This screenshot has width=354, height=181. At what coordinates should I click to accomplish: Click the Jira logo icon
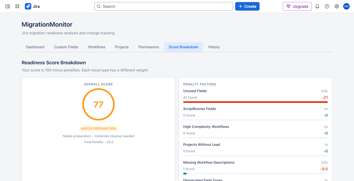coord(28,6)
